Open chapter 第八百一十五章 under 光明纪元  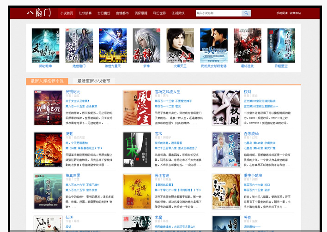pyautogui.click(x=81, y=106)
